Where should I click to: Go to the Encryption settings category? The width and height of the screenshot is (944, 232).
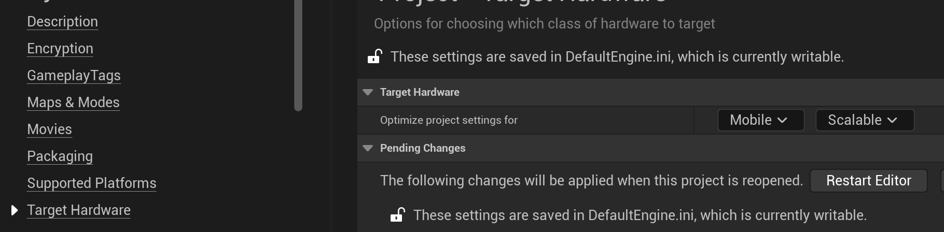[60, 49]
